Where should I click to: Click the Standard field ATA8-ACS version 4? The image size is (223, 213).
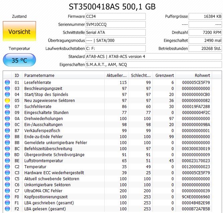pyautogui.click(x=153, y=57)
